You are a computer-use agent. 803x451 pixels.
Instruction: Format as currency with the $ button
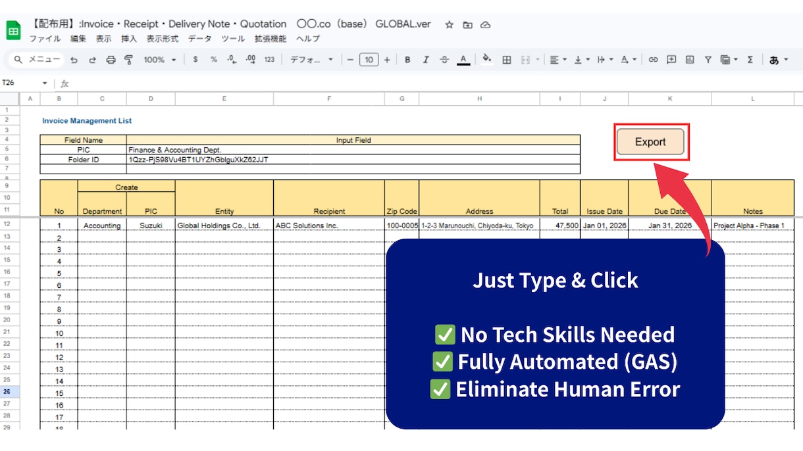click(x=195, y=60)
